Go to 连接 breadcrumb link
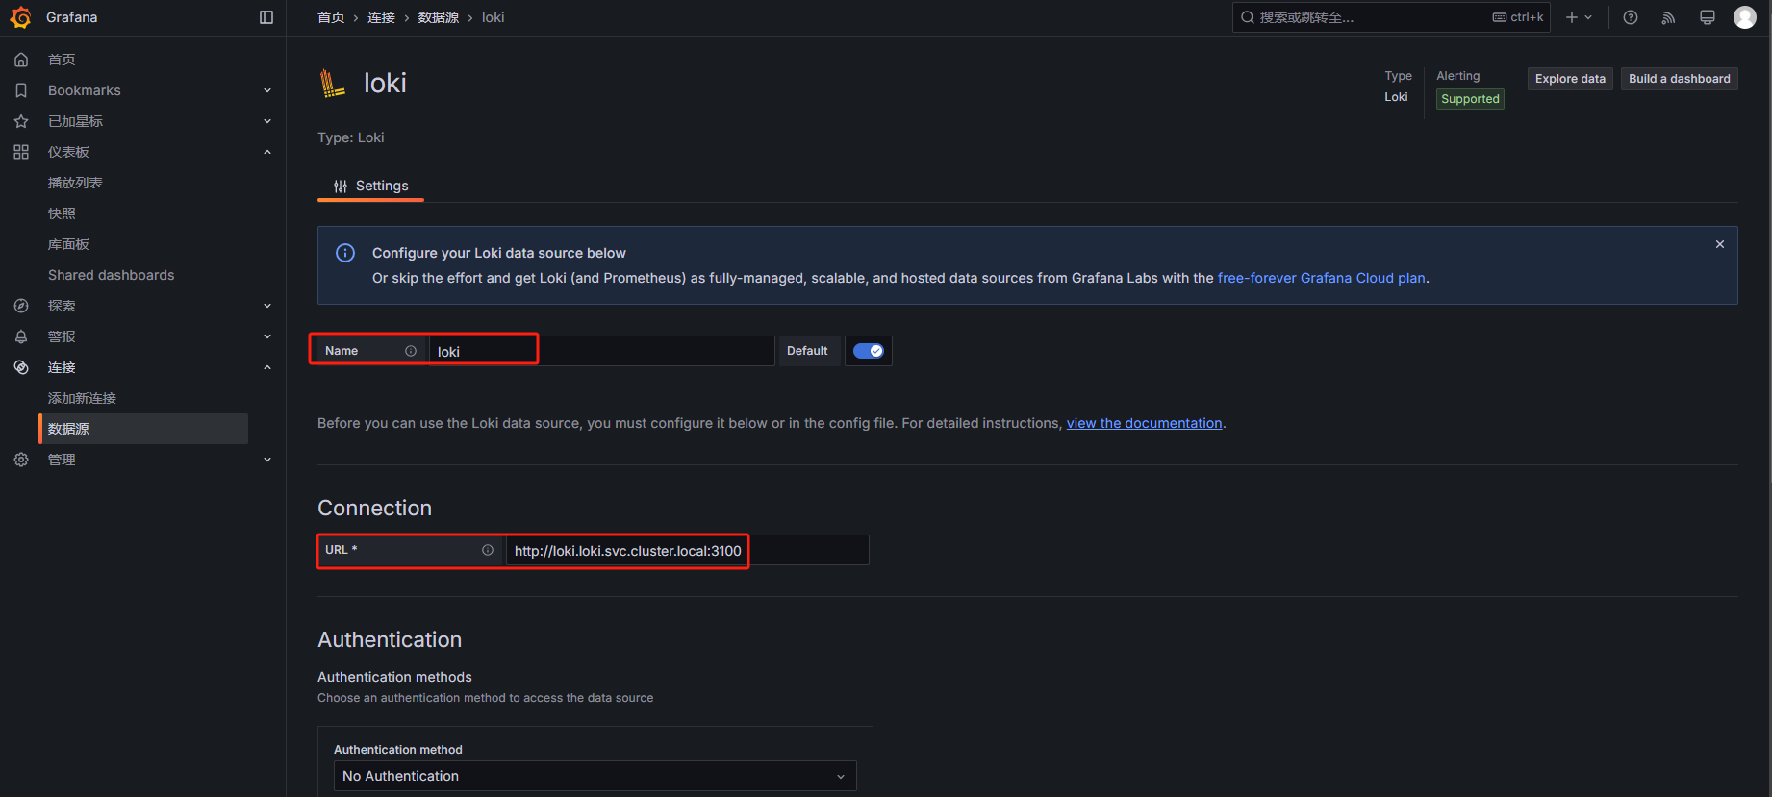Image resolution: width=1772 pixels, height=797 pixels. point(381,17)
